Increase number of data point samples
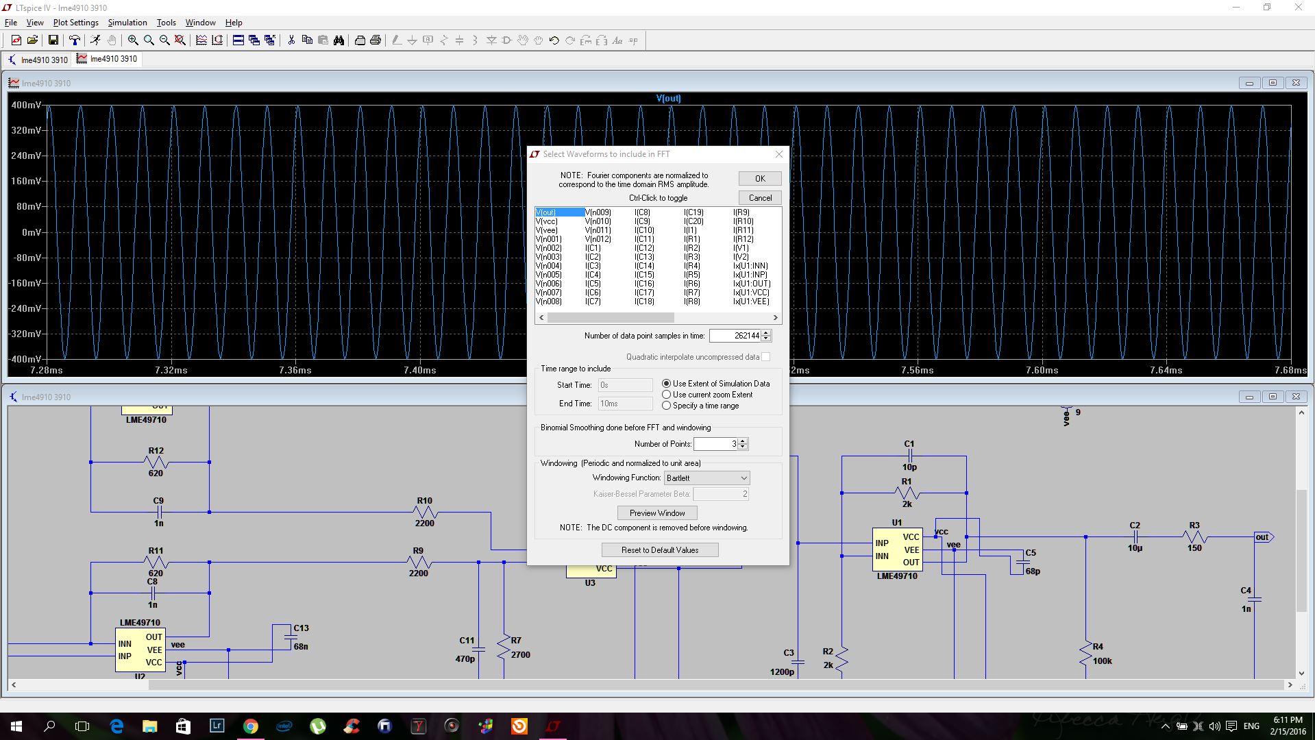The width and height of the screenshot is (1315, 740). [766, 332]
